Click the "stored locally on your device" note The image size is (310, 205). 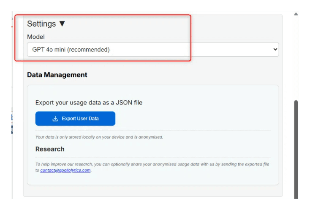click(x=99, y=137)
